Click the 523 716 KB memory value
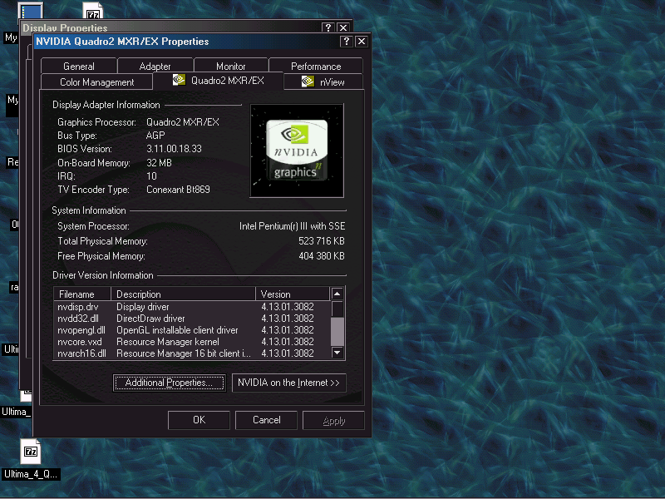 (322, 241)
